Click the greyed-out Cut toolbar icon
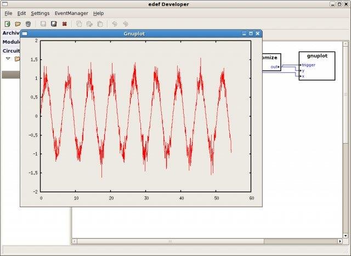351x256 pixels. (89, 24)
